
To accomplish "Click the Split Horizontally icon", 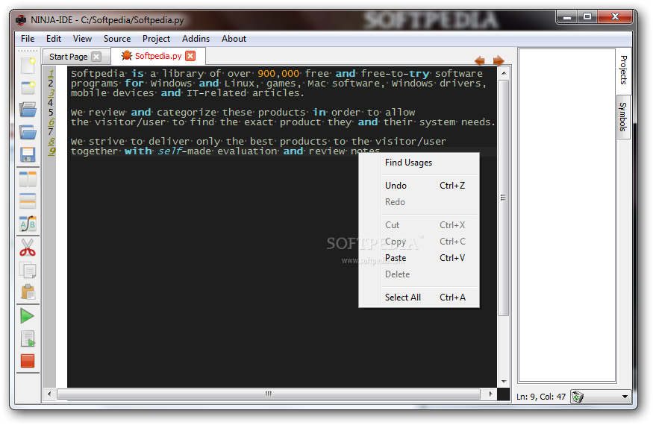I will pos(28,201).
